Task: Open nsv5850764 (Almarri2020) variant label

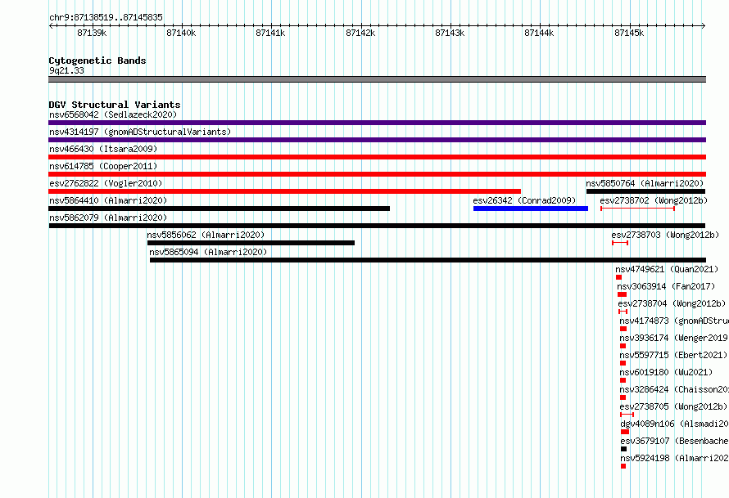Action: click(x=645, y=183)
